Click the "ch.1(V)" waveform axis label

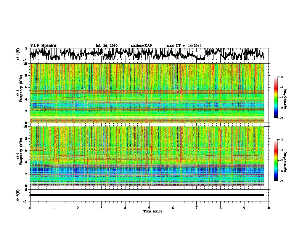coord(18,54)
